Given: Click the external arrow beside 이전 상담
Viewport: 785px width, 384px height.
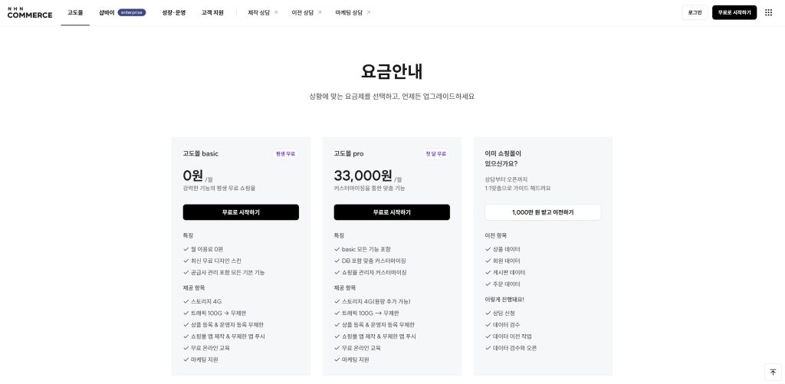Looking at the screenshot, I should tap(320, 12).
